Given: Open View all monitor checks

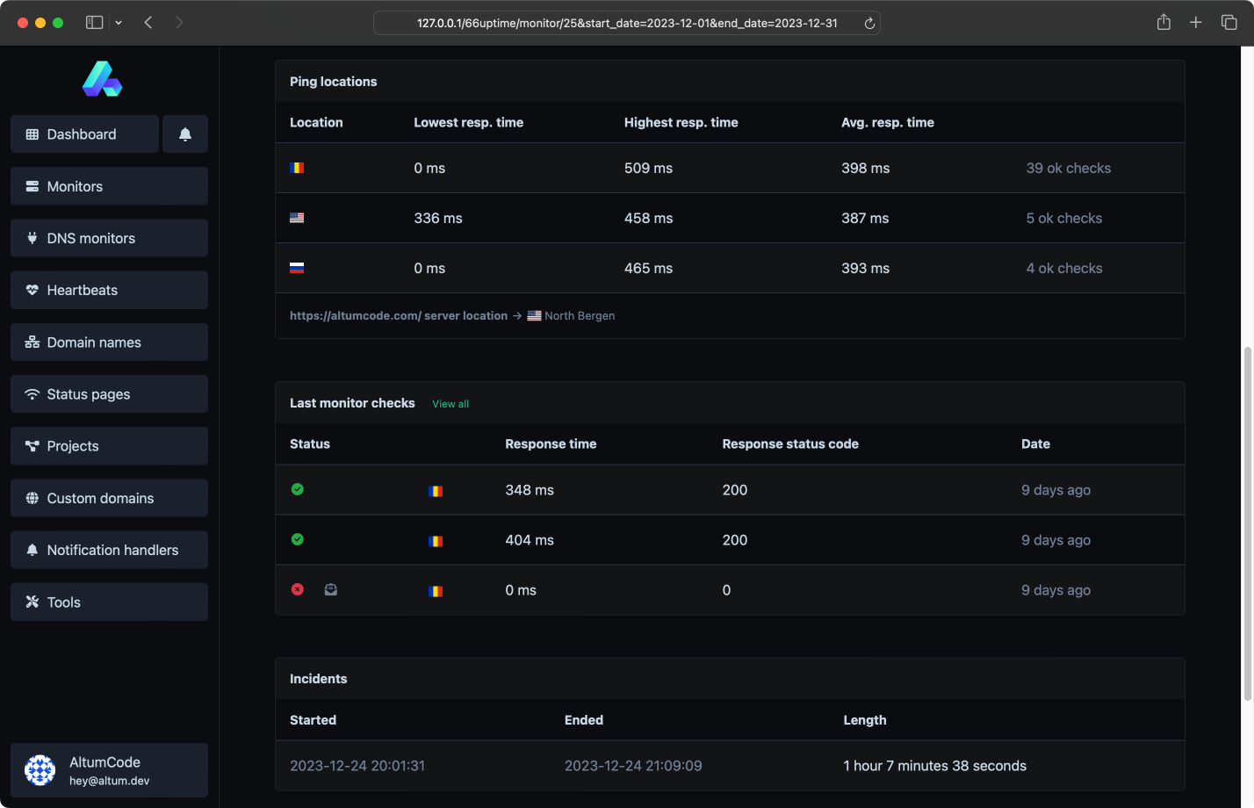Looking at the screenshot, I should point(450,403).
